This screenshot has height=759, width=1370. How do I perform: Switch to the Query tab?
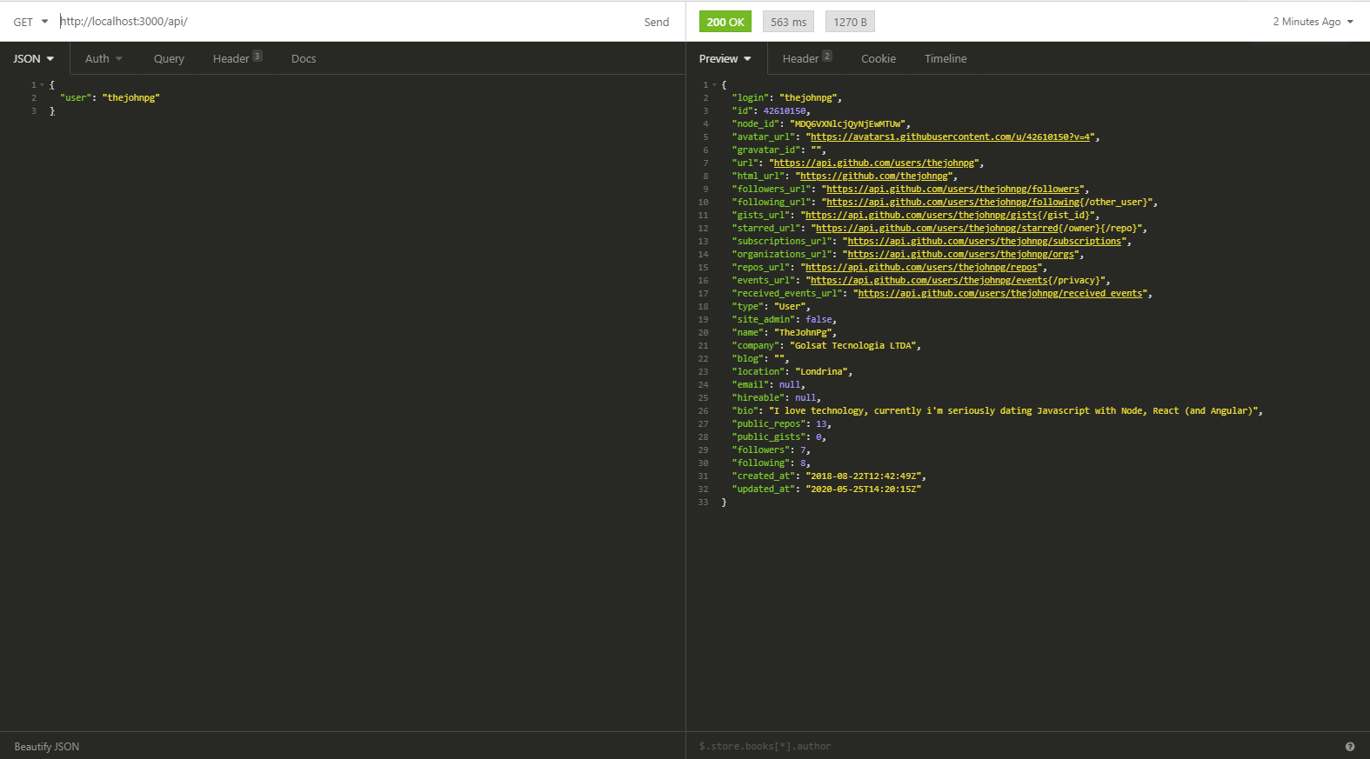[169, 59]
